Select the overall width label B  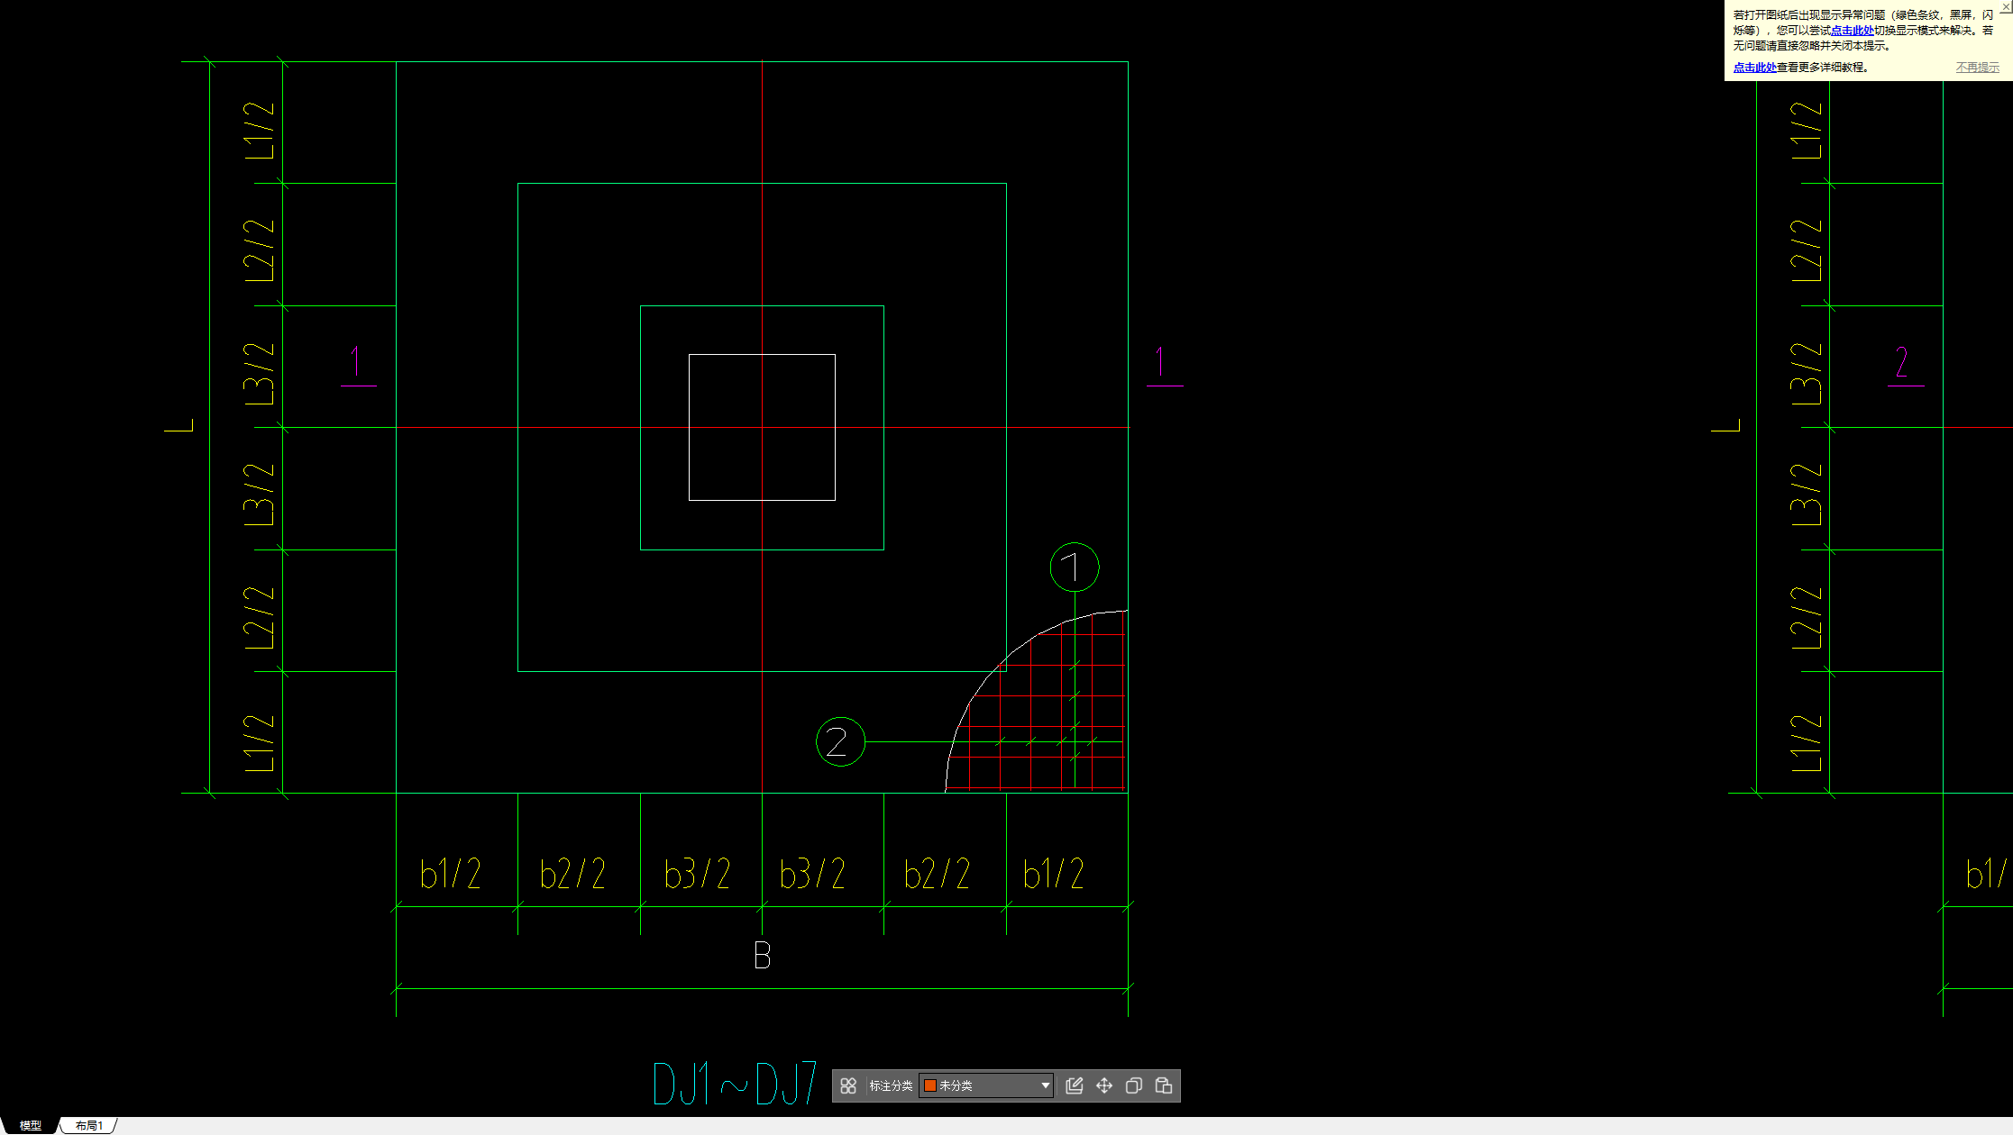[762, 956]
